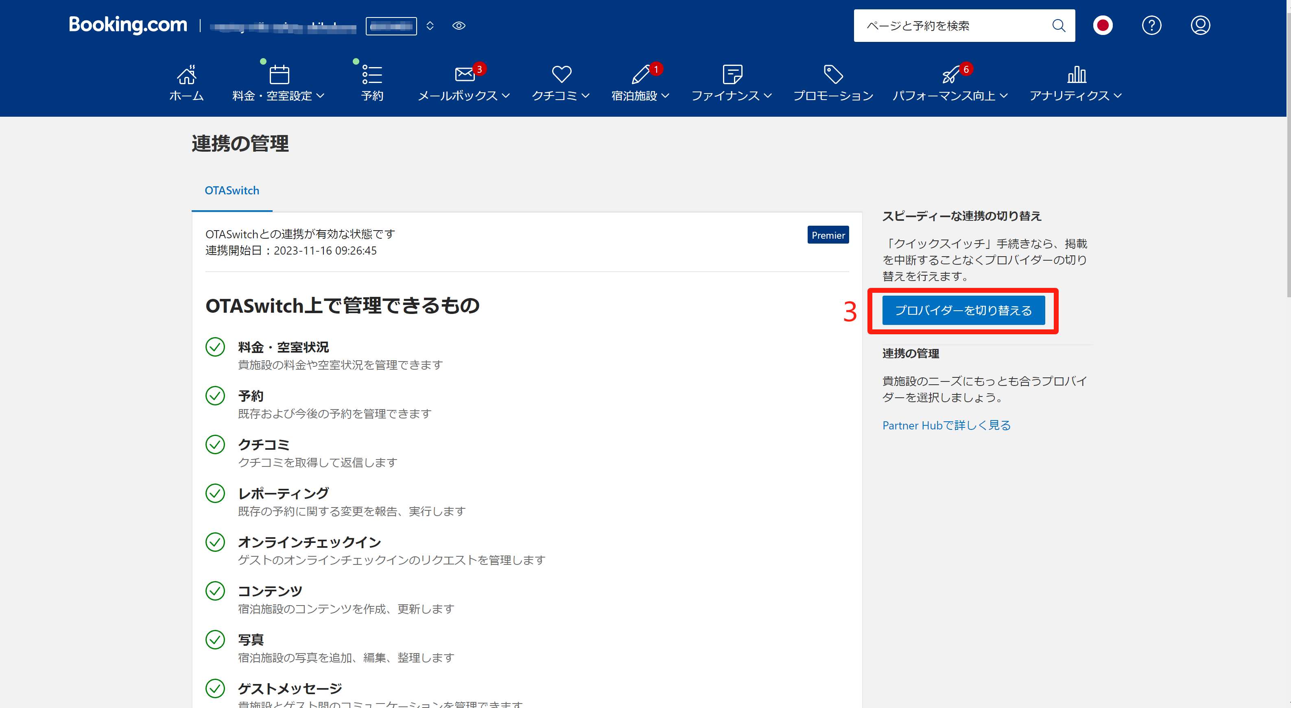Click the green check next to コンテンツ

click(x=215, y=591)
